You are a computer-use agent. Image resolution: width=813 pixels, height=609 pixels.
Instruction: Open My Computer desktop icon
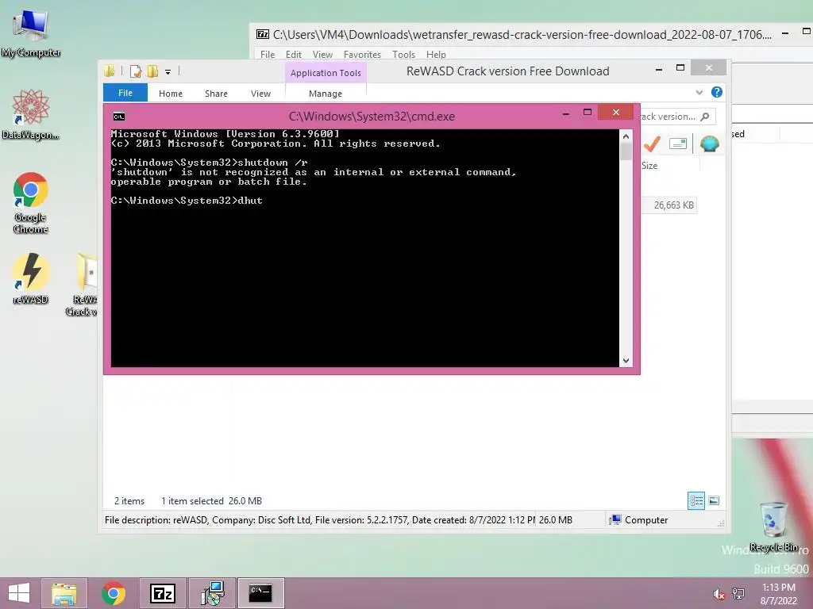31,34
